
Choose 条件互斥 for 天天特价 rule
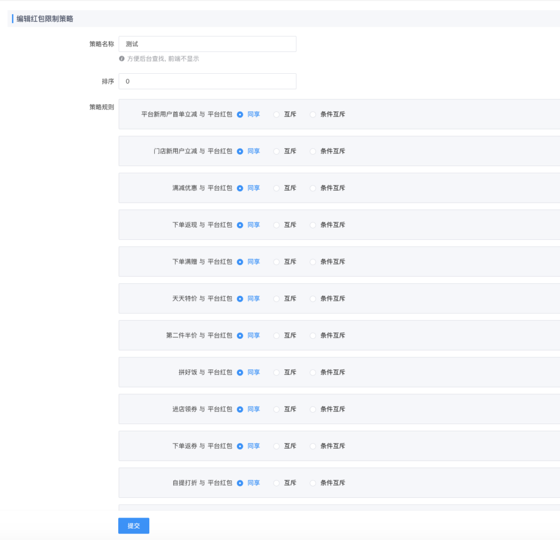(313, 299)
